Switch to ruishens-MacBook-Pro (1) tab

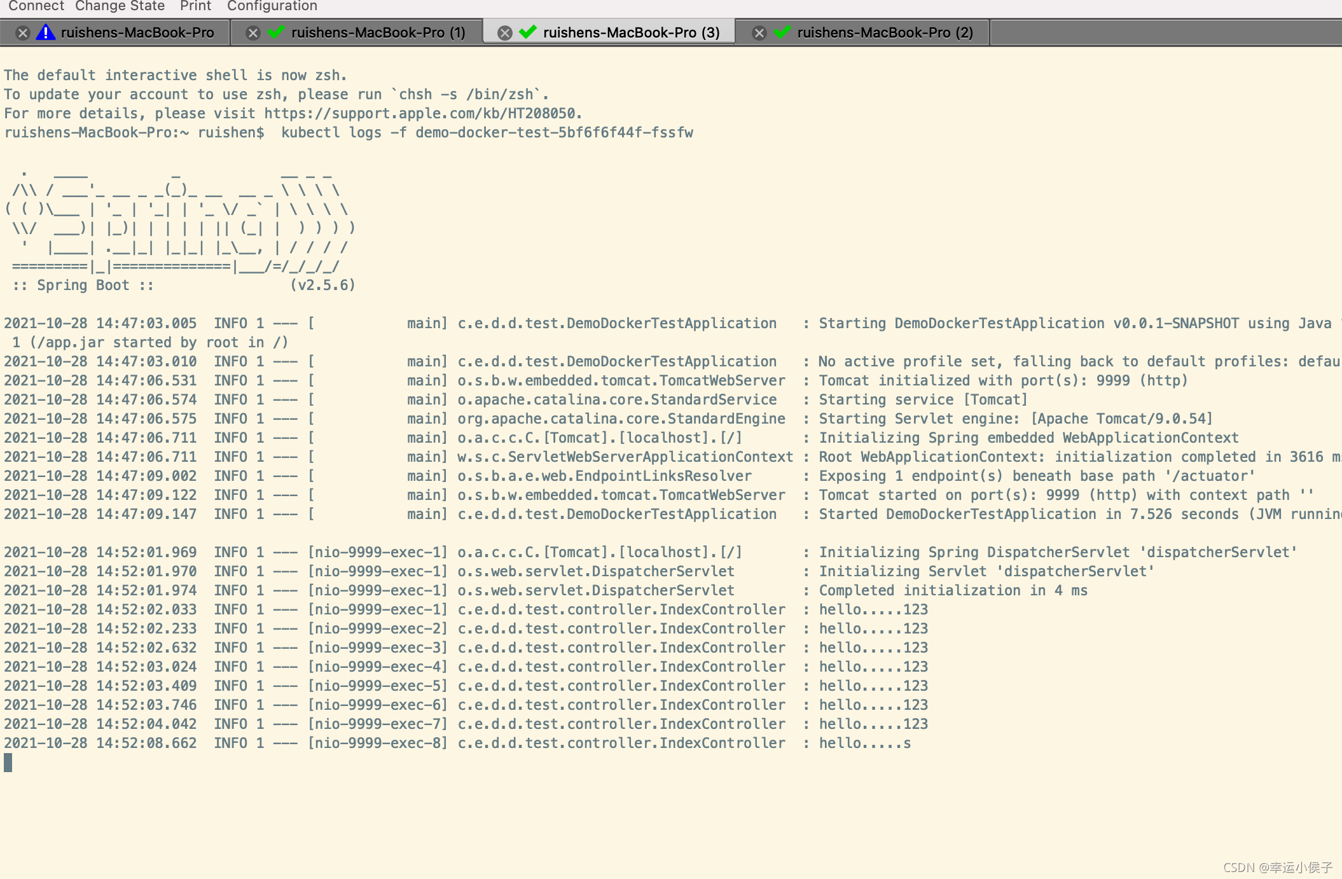(378, 33)
